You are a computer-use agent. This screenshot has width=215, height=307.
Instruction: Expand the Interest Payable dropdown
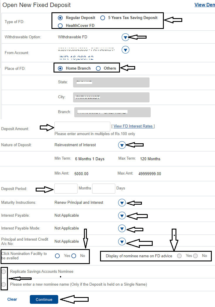coord(122,215)
